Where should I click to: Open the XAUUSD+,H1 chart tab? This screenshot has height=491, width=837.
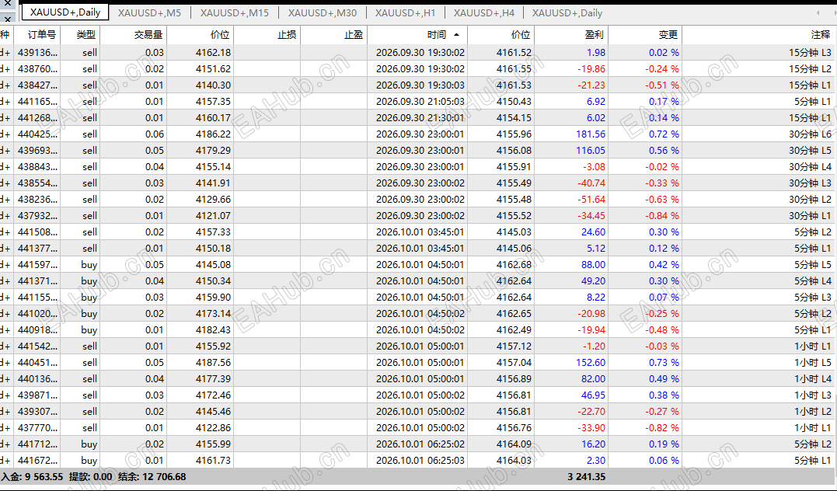405,12
